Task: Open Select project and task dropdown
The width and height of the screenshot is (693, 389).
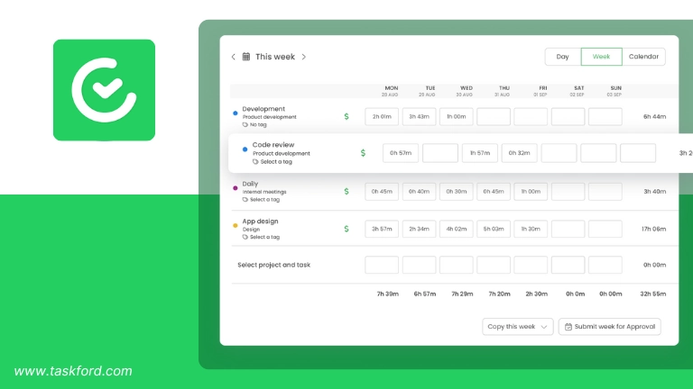Action: point(273,265)
